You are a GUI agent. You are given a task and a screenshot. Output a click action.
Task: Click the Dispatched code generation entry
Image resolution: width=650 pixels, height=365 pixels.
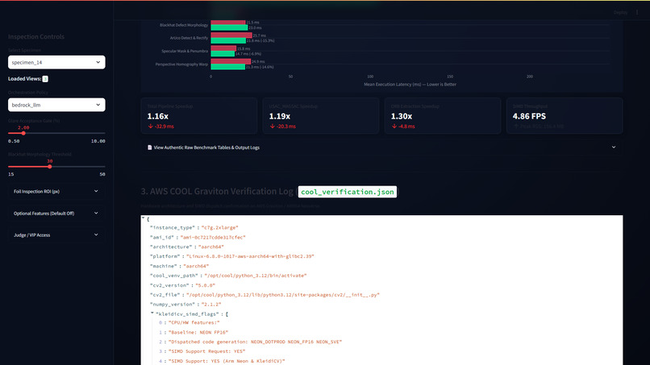pyautogui.click(x=255, y=342)
